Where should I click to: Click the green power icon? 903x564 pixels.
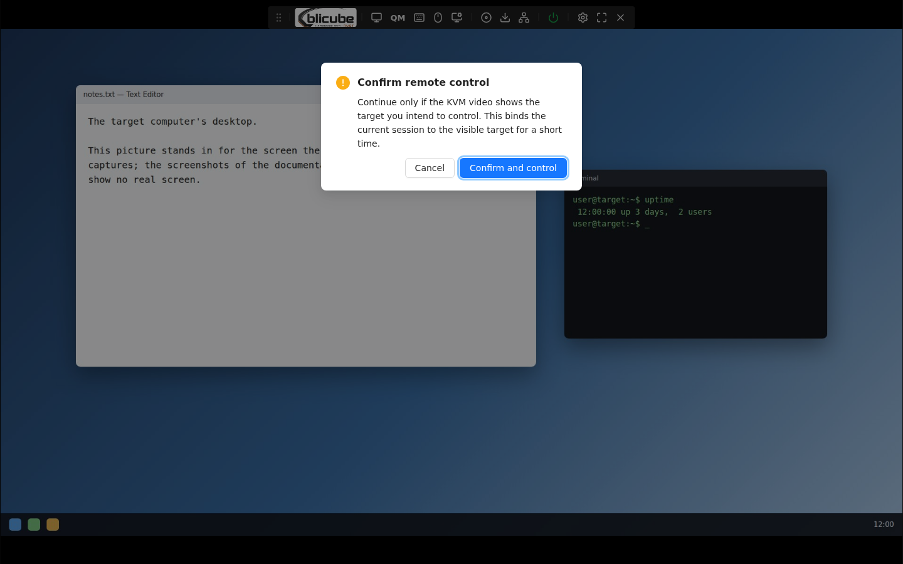[x=553, y=18]
